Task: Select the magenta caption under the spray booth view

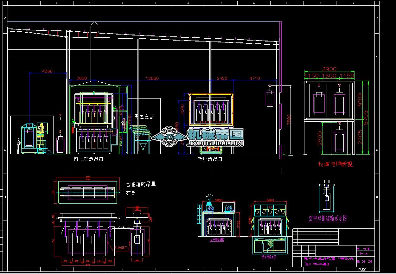Action: tap(270, 257)
